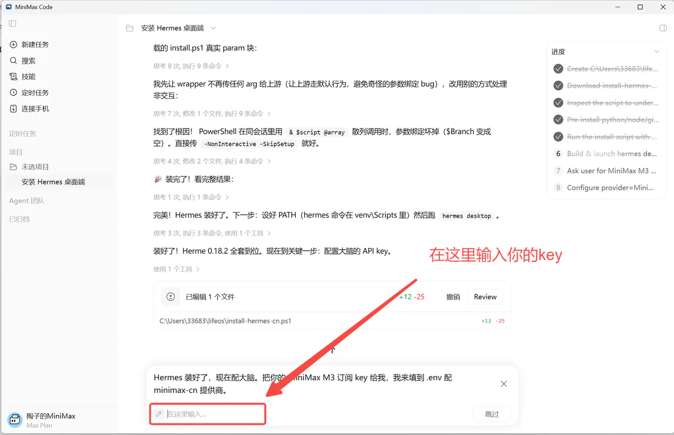Image resolution: width=674 pixels, height=435 pixels.
Task: Click the diff icon beside 已编辑 1 个文件
Action: point(171,297)
